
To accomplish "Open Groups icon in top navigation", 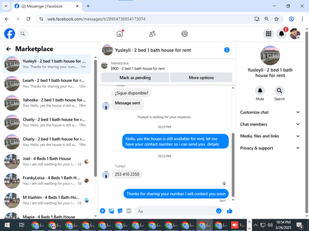I will pos(184,34).
